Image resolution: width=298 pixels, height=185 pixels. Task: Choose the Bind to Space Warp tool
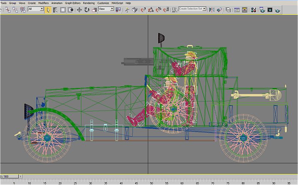pyautogui.click(x=22, y=10)
